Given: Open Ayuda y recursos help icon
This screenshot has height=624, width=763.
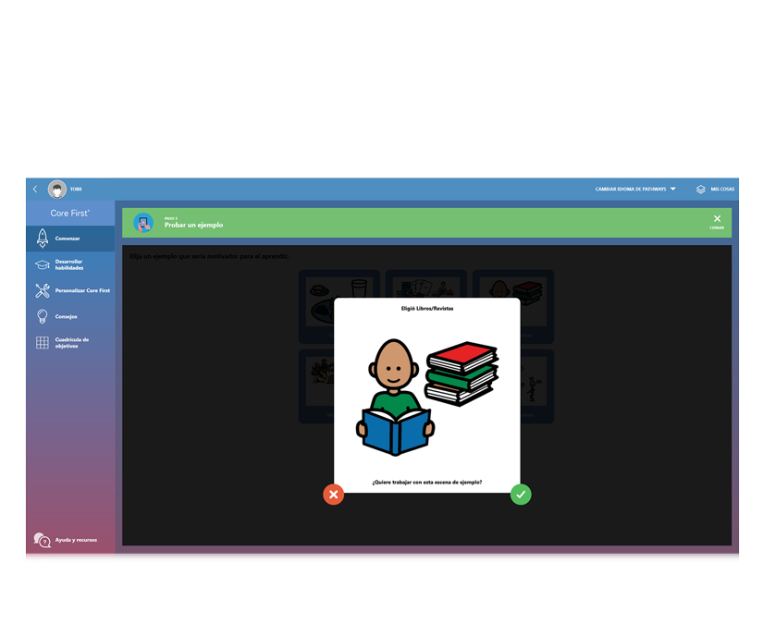Looking at the screenshot, I should click(x=43, y=540).
